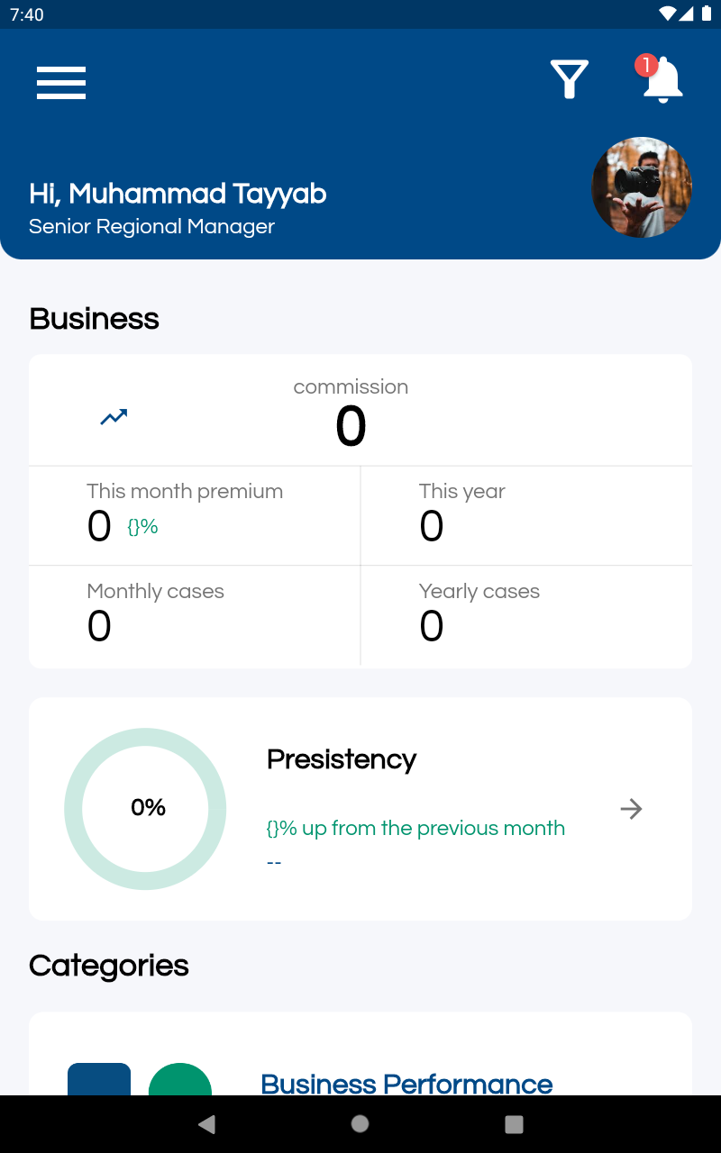The height and width of the screenshot is (1153, 721).
Task: Tap Android back navigation button
Action: (x=207, y=1123)
